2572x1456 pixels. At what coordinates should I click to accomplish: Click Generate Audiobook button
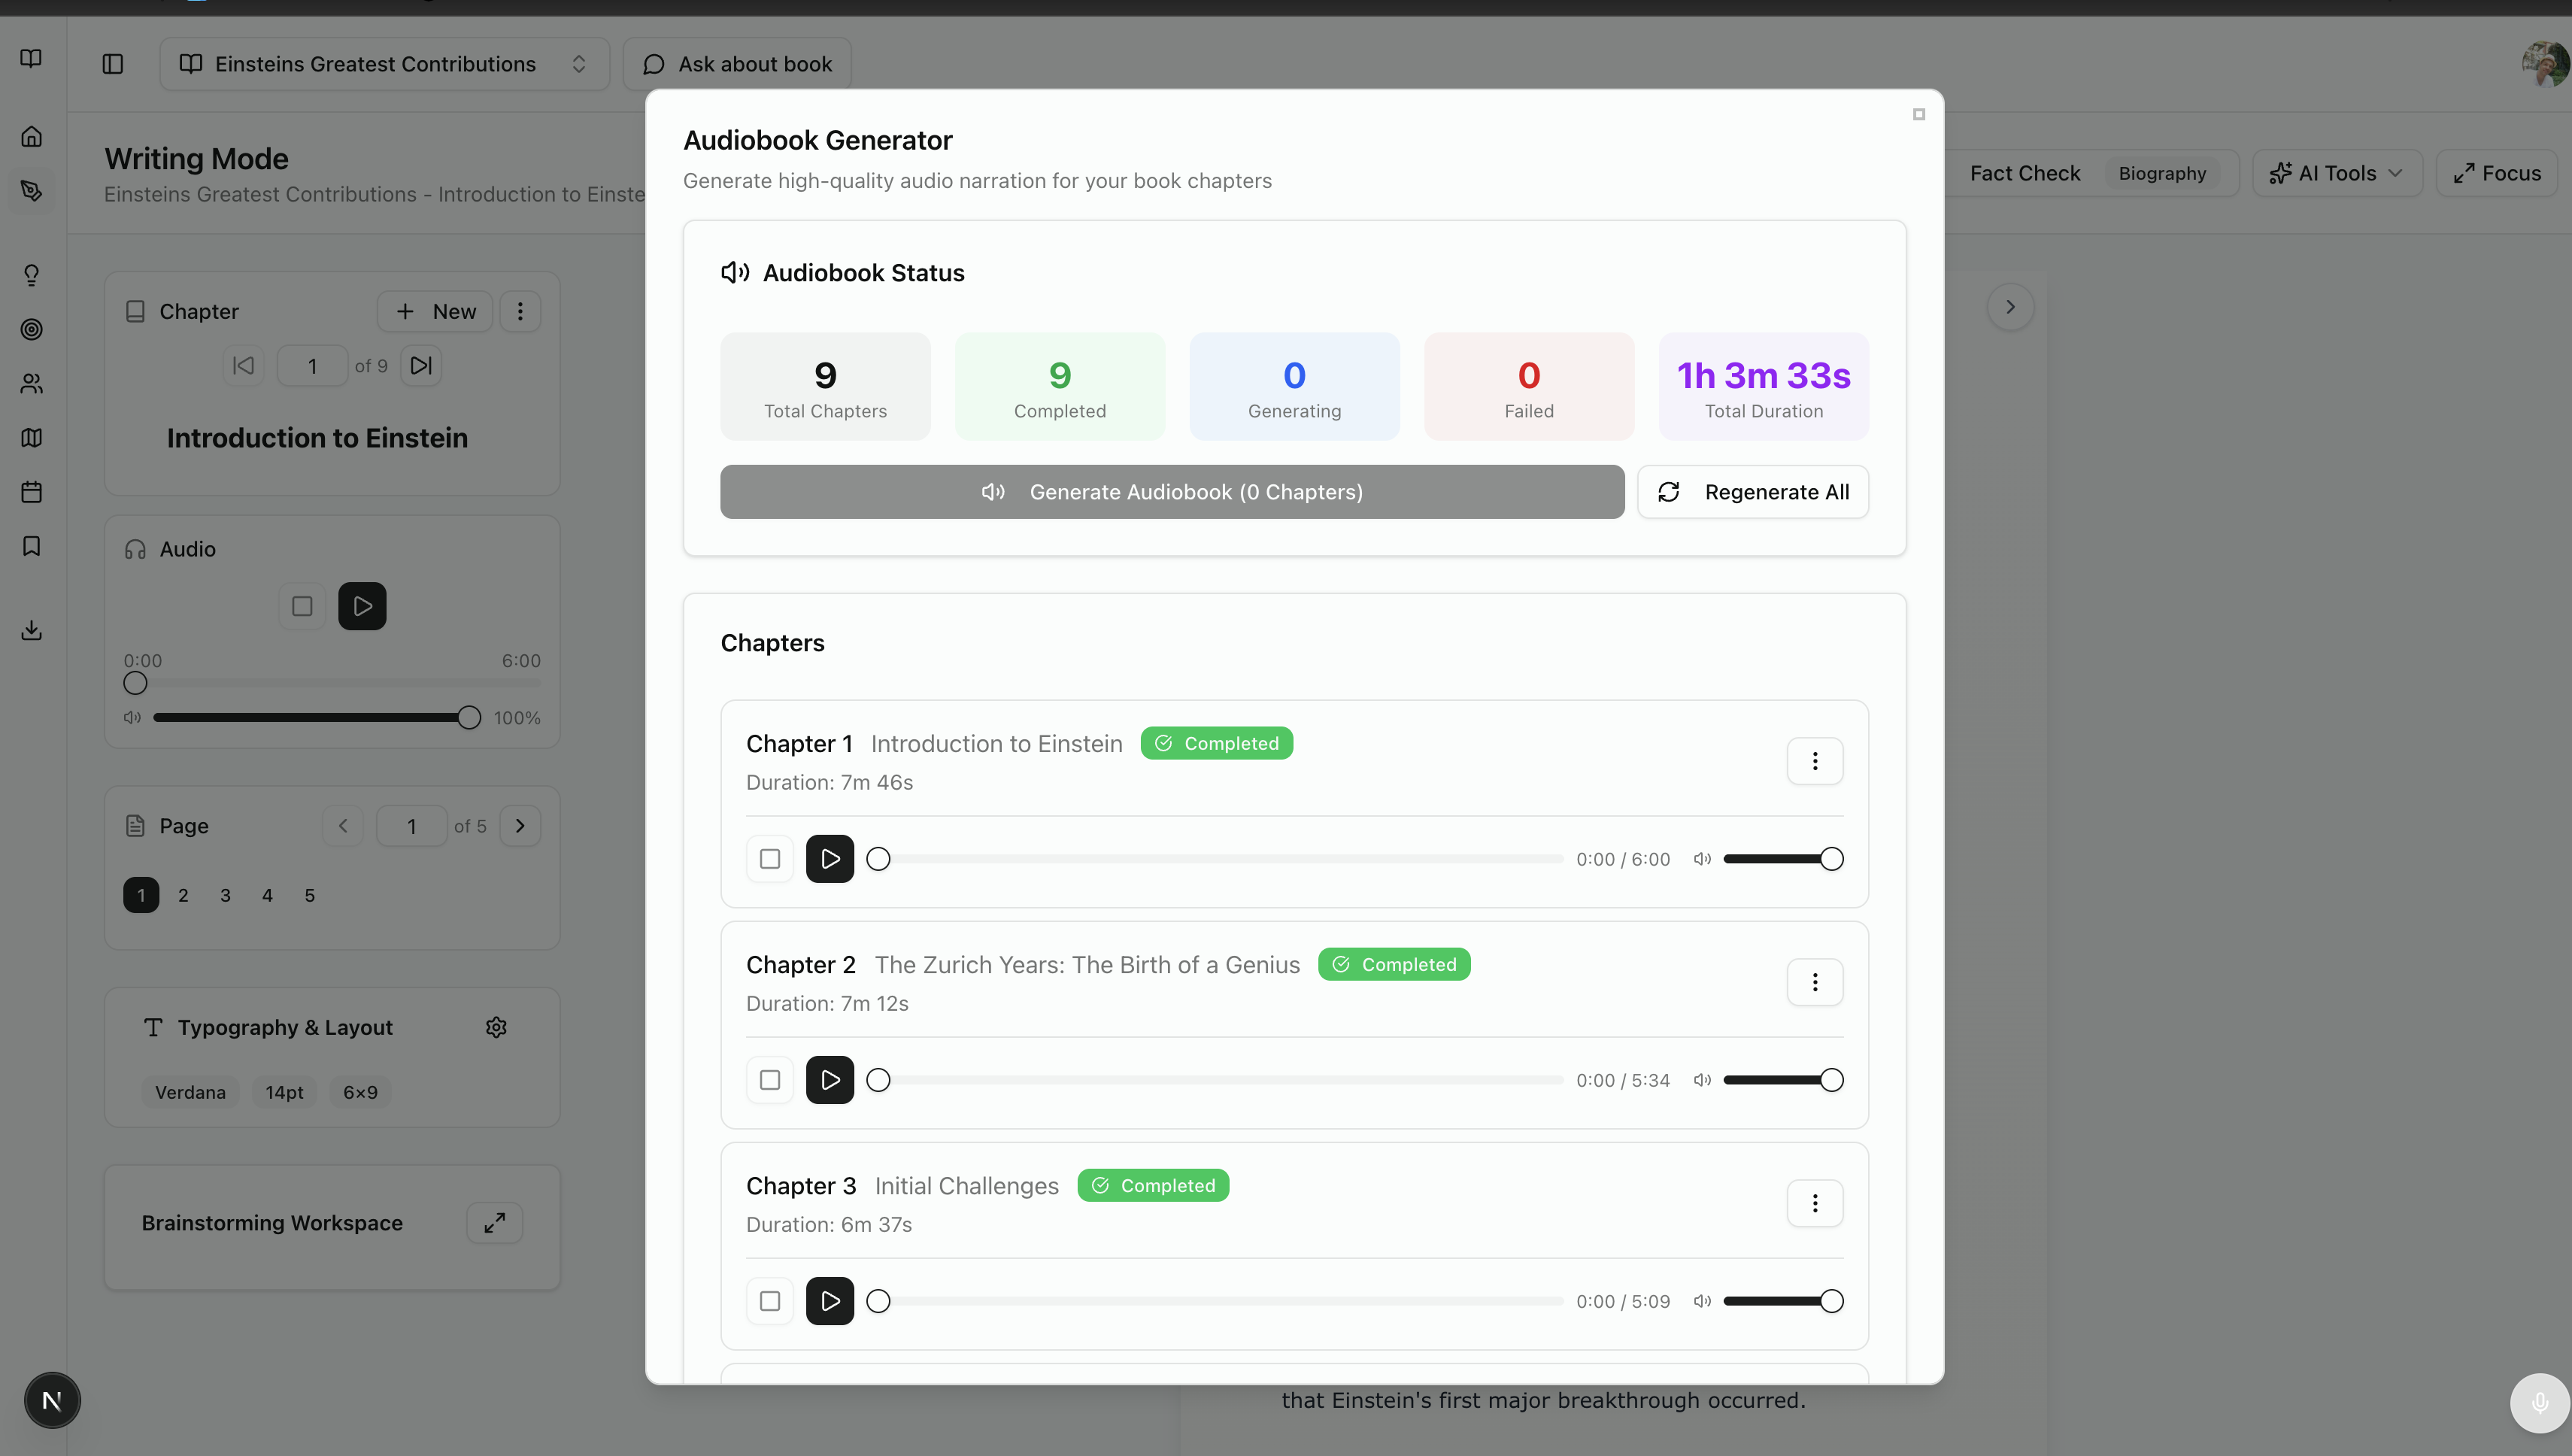[1171, 492]
